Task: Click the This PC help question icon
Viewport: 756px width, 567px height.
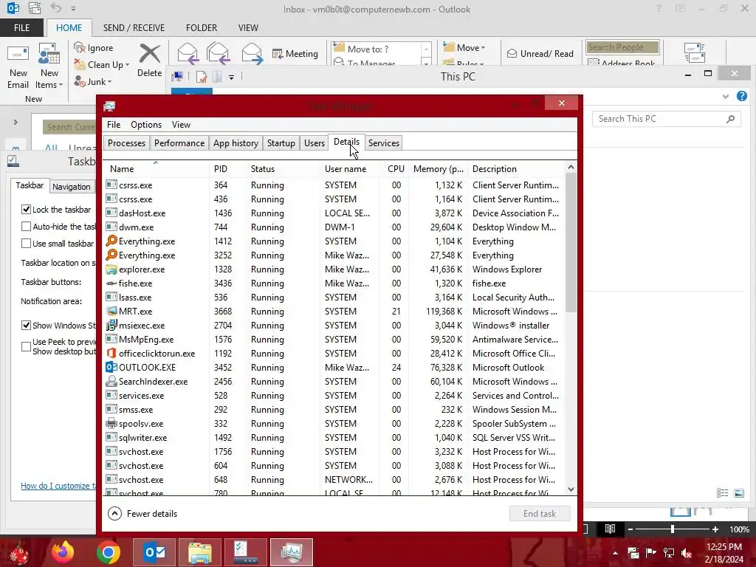Action: [741, 96]
